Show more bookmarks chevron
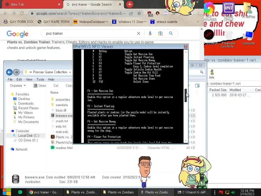261x196 pixels. click(198, 22)
